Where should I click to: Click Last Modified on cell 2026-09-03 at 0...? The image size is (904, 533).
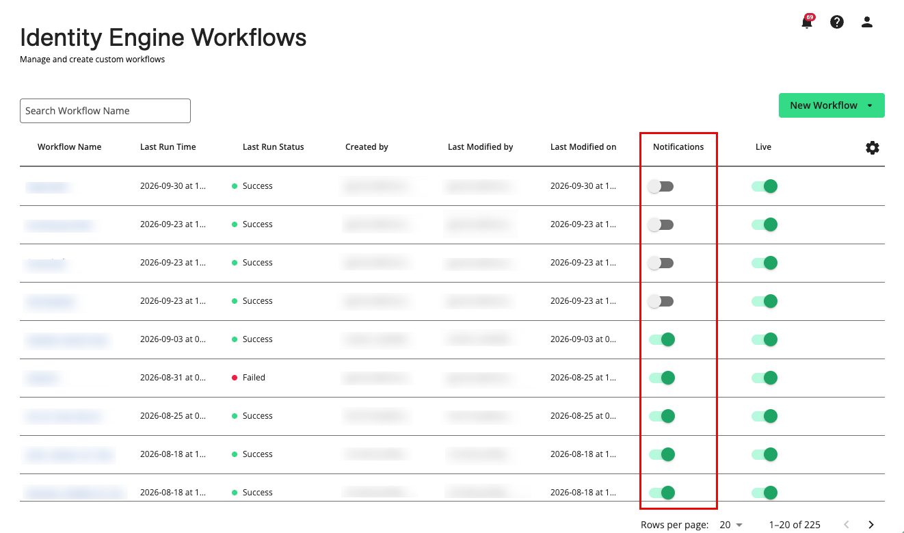(x=583, y=339)
